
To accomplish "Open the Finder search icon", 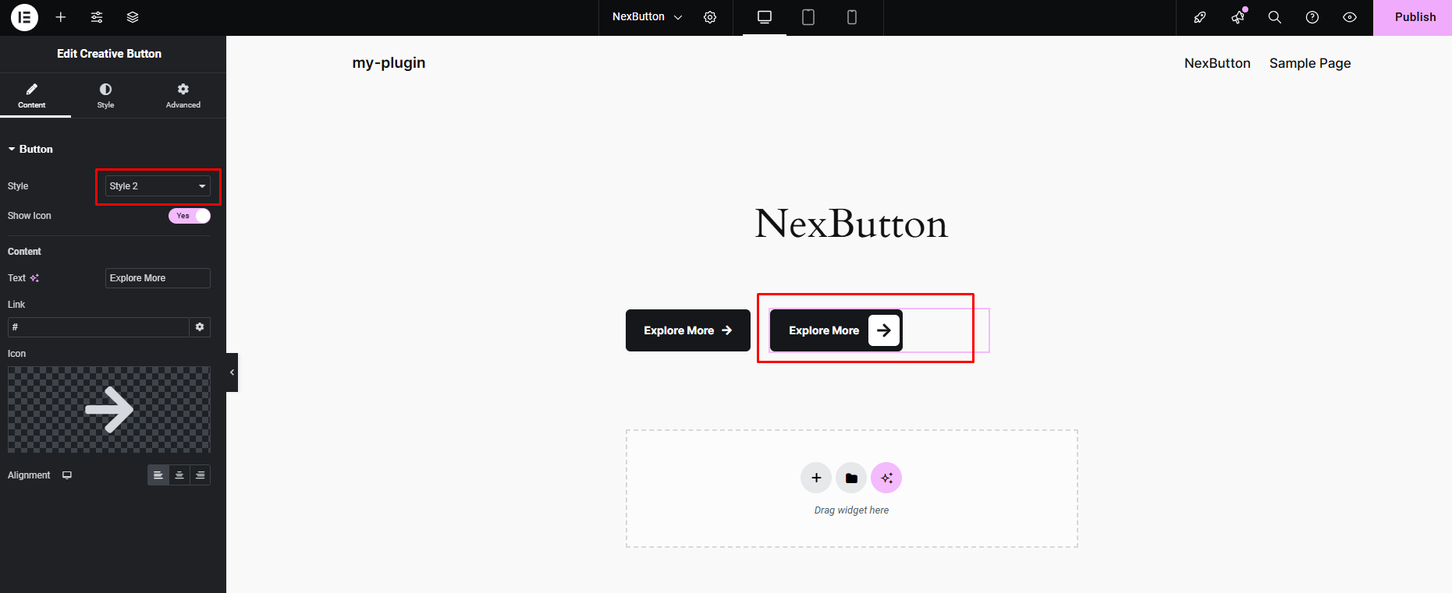I will pos(1275,17).
